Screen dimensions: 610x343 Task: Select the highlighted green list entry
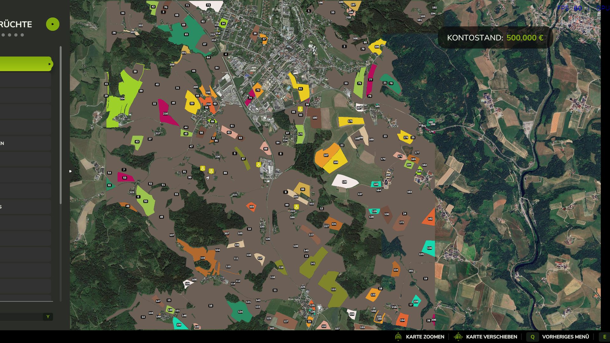pos(26,64)
